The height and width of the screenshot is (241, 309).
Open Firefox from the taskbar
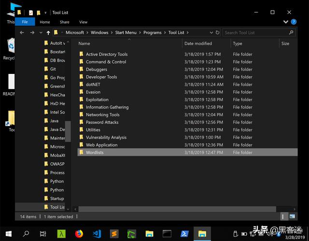coord(79,234)
